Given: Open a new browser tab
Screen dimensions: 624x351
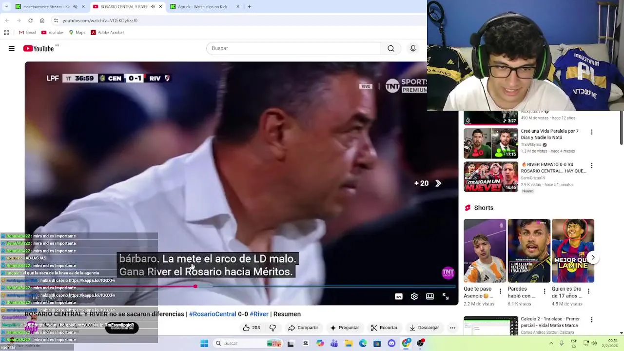Looking at the screenshot, I should coord(249,7).
